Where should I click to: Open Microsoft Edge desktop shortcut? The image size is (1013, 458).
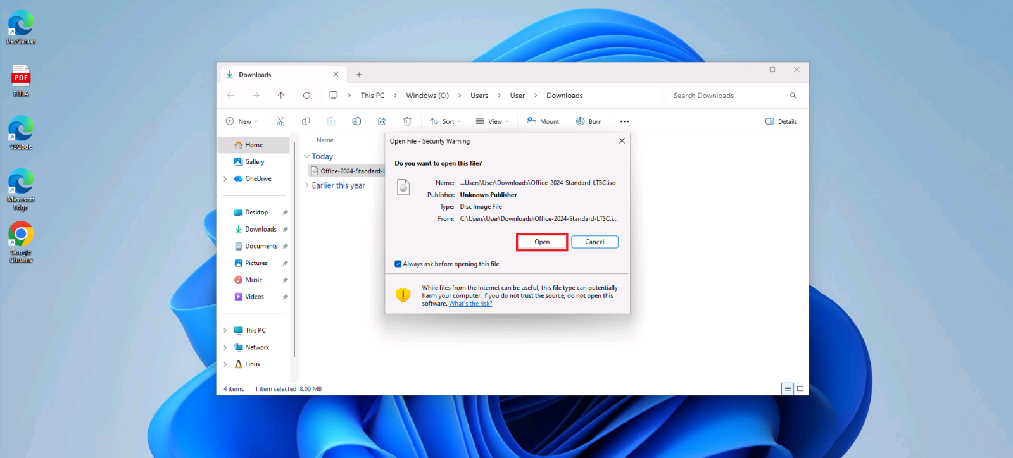21,190
